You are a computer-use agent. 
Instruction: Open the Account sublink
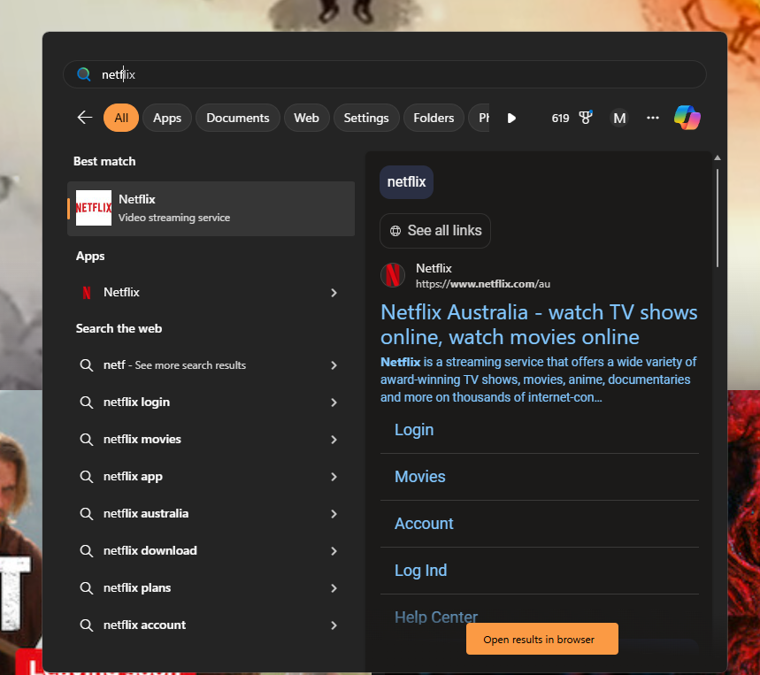click(424, 524)
